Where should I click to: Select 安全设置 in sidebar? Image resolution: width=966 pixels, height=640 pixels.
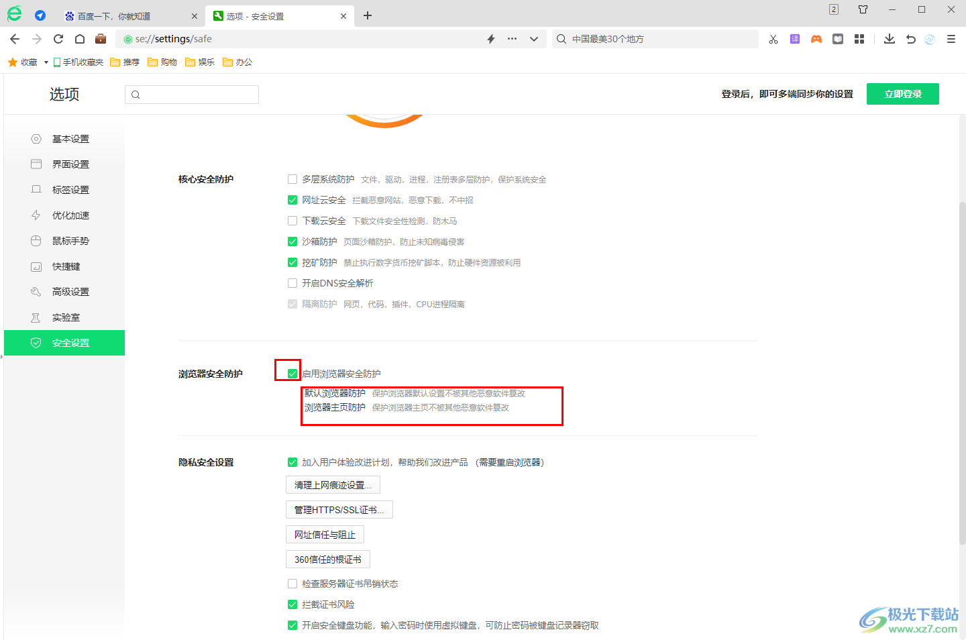(64, 343)
